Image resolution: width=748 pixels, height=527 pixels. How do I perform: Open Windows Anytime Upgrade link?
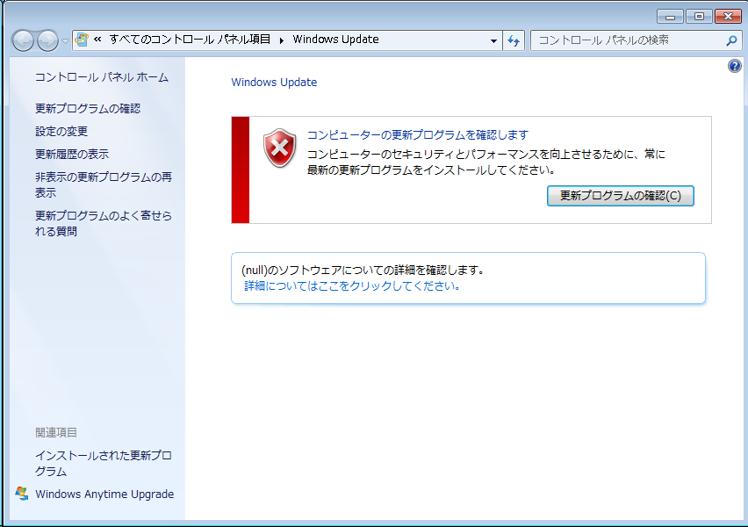click(x=104, y=494)
